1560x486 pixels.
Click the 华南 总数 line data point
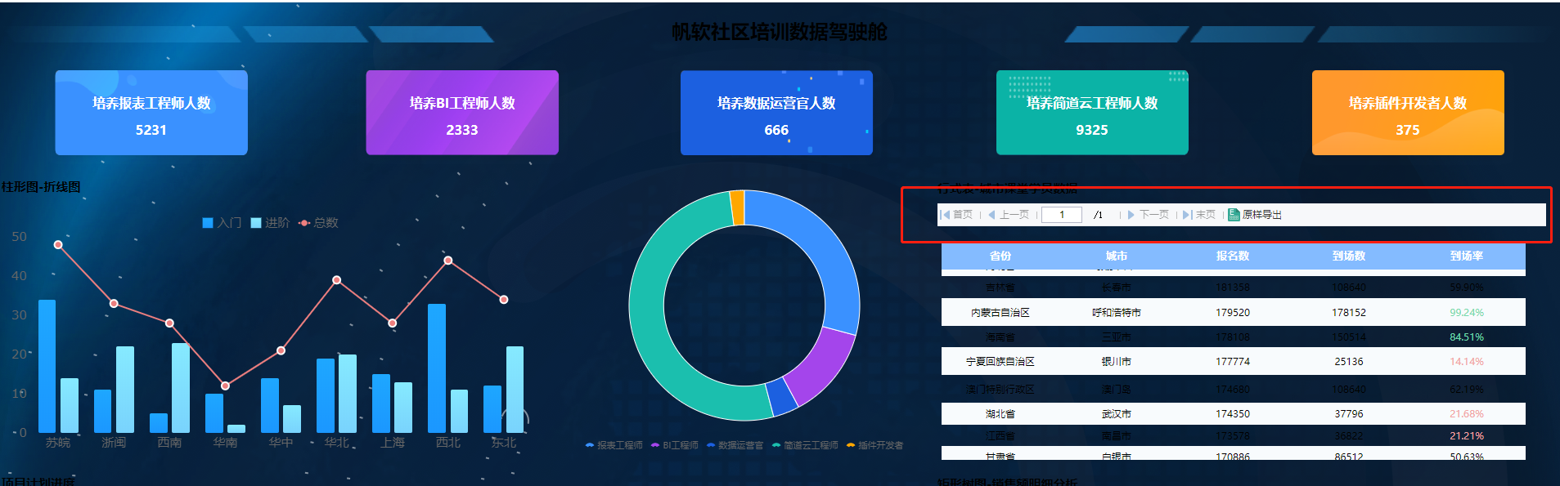coord(225,386)
